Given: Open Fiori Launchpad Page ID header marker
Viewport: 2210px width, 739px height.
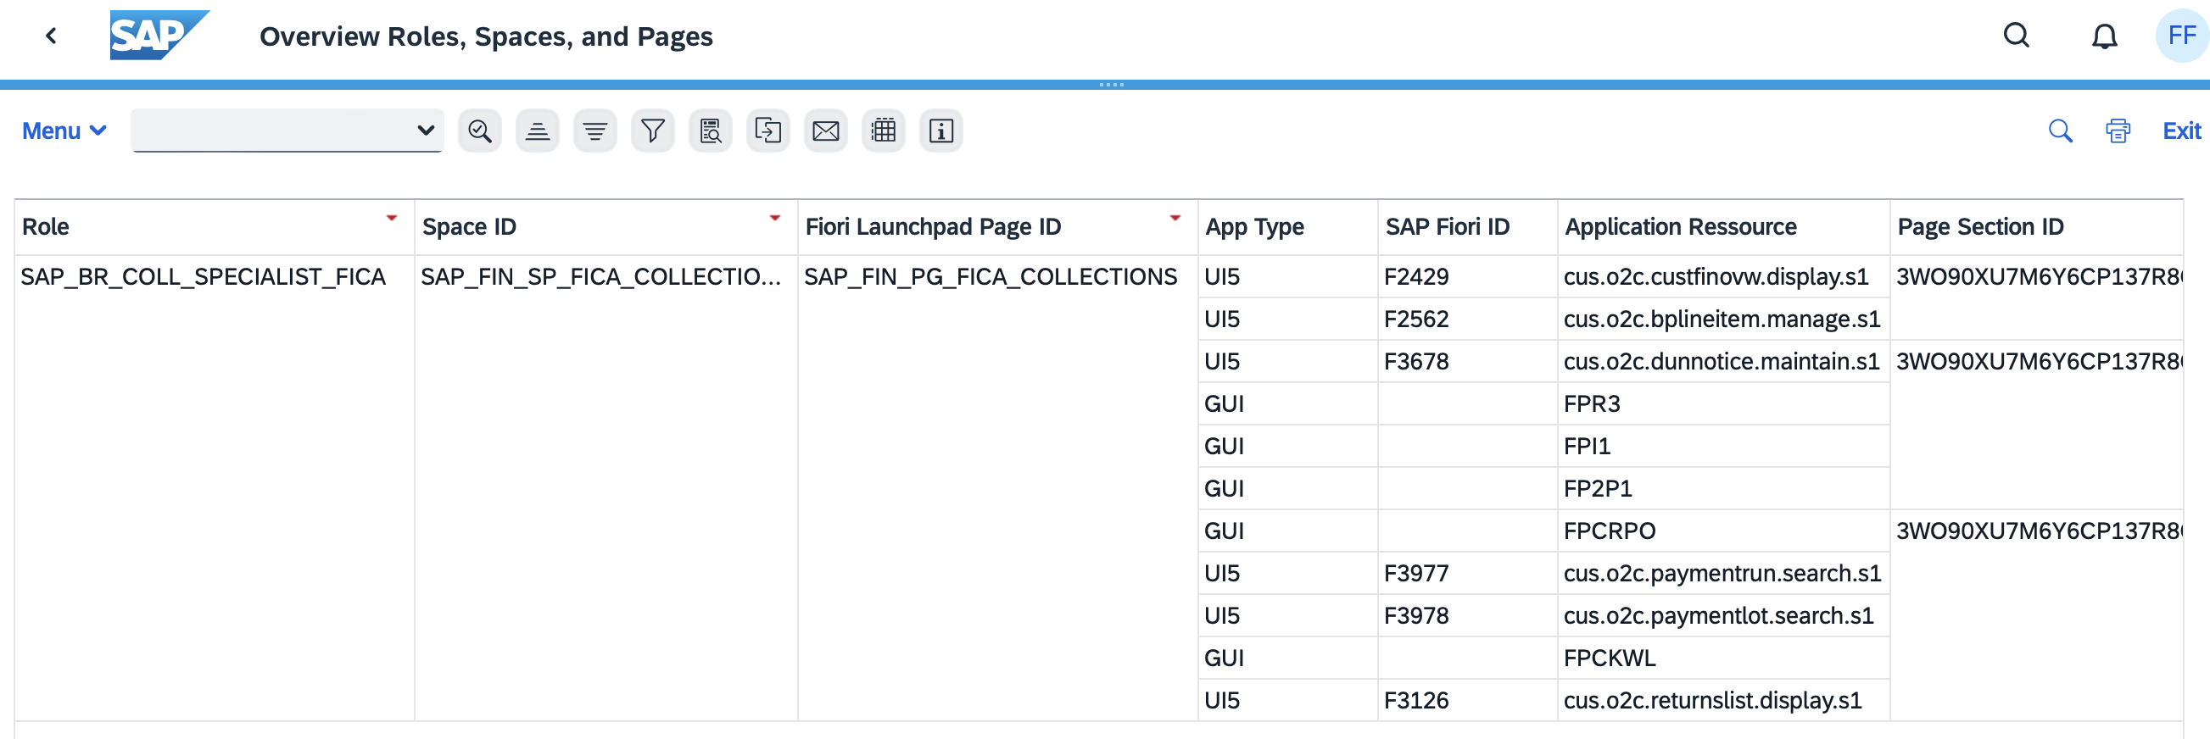Looking at the screenshot, I should click(x=1175, y=218).
